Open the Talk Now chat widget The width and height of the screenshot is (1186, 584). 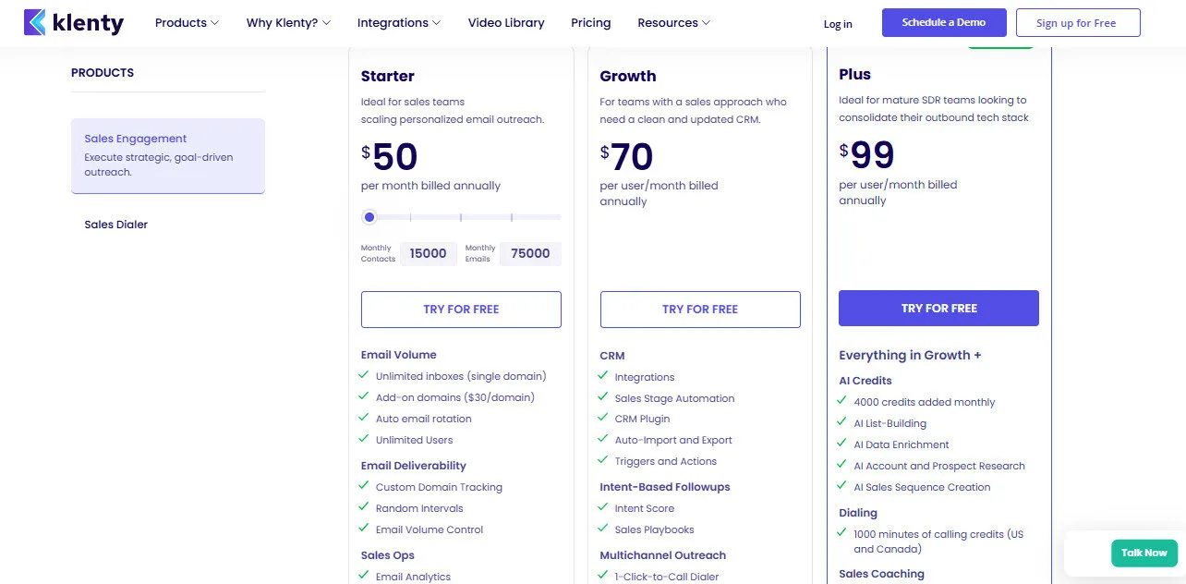(x=1144, y=553)
